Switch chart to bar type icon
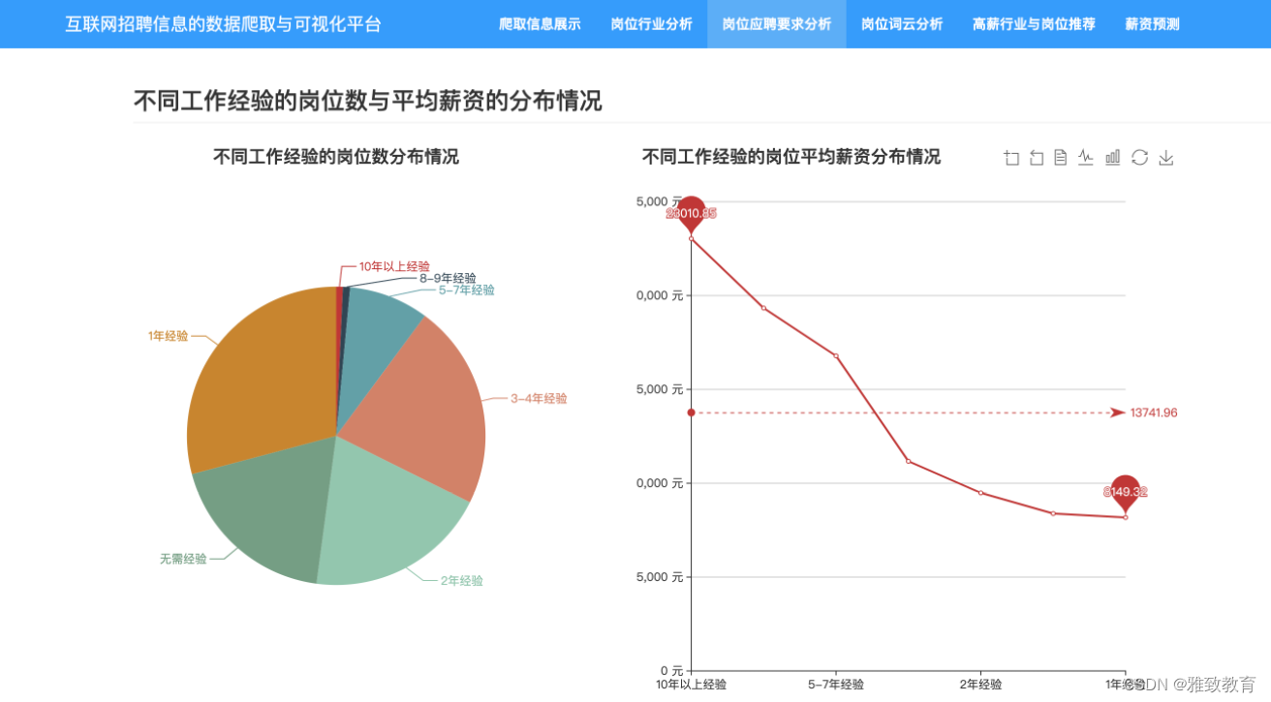1271x702 pixels. click(1112, 158)
